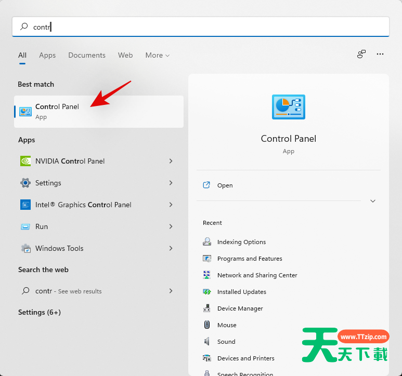Expand NVIDIA Control Panel result chevron
Image resolution: width=402 pixels, height=376 pixels.
click(x=171, y=161)
